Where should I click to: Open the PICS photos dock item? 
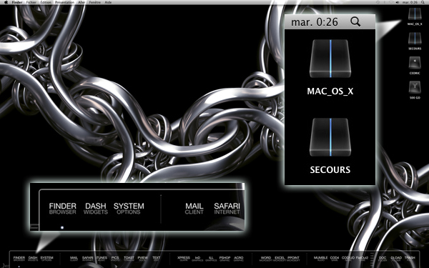[x=115, y=259]
